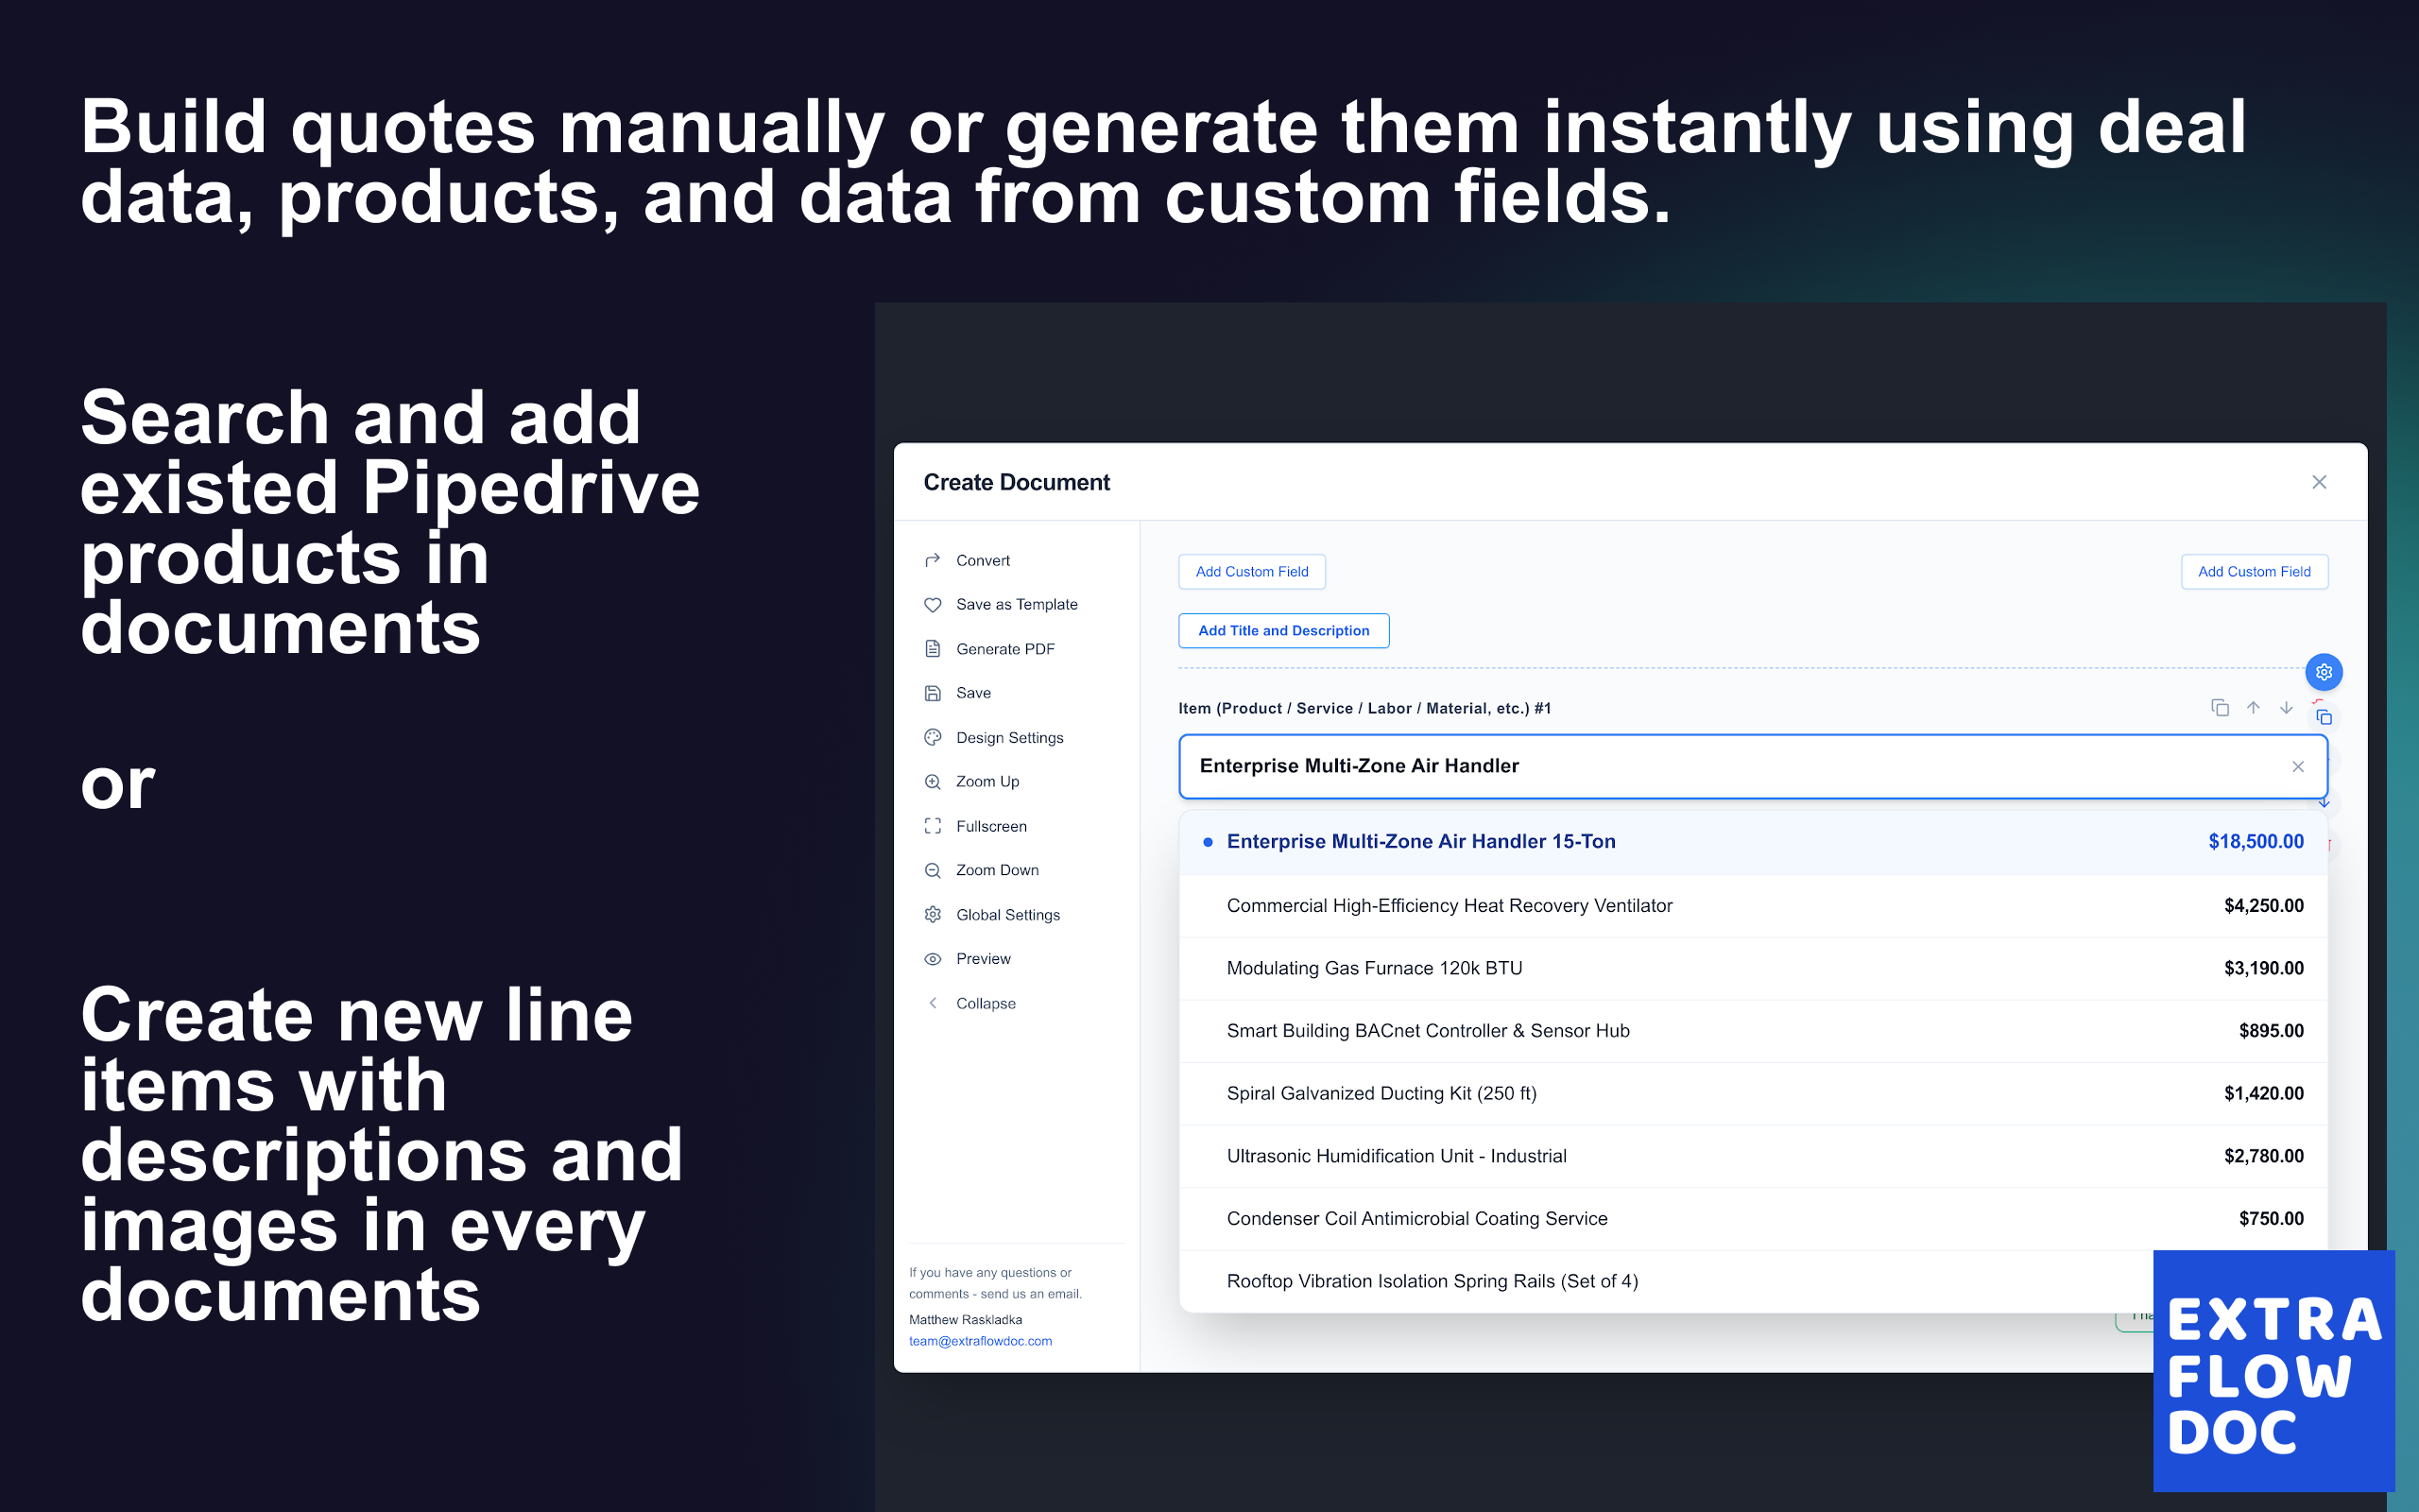Click the eye icon for Preview

point(933,958)
